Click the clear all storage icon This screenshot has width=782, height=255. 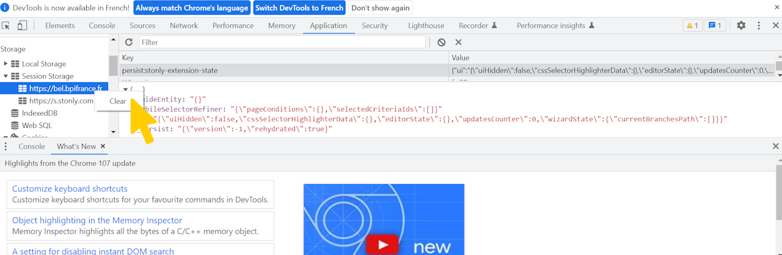tap(441, 42)
